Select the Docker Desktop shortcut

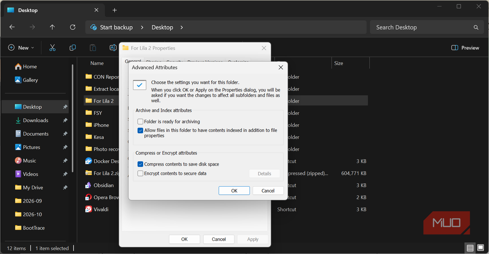(102, 161)
